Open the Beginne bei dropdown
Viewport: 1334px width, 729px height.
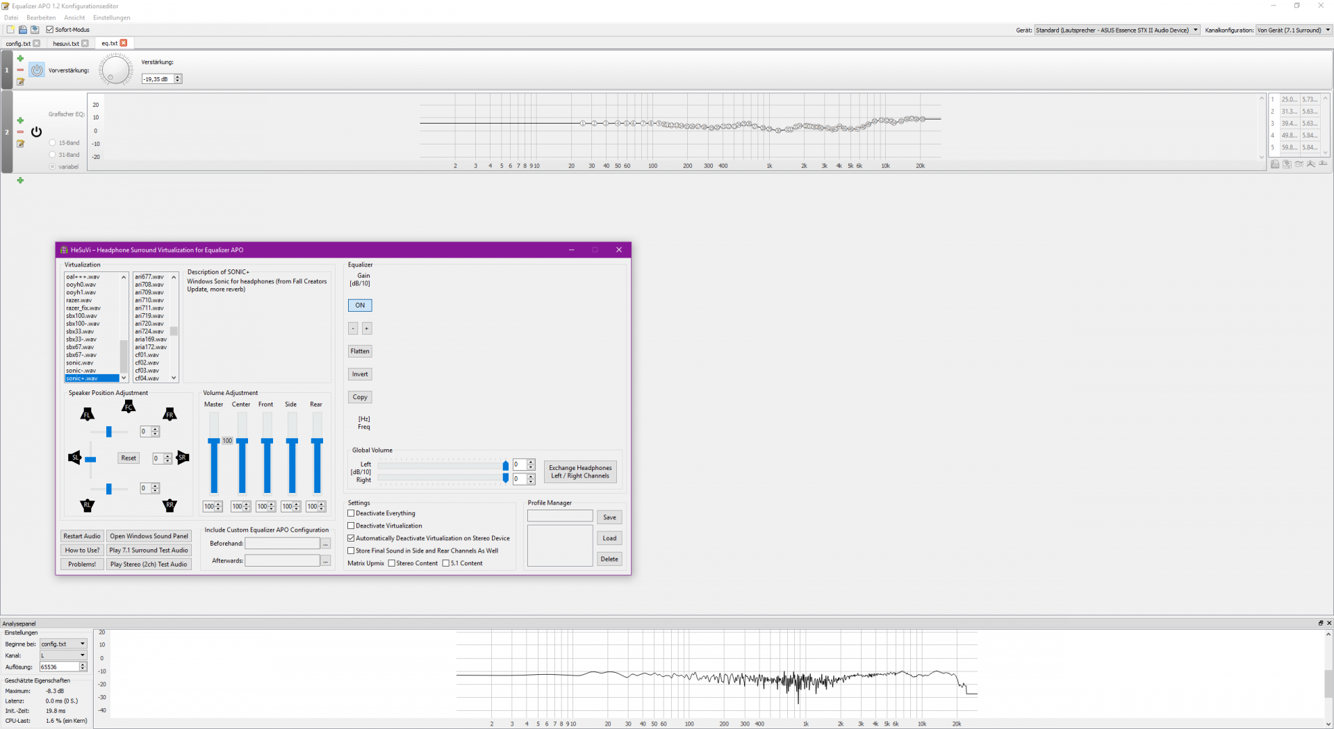tap(63, 644)
